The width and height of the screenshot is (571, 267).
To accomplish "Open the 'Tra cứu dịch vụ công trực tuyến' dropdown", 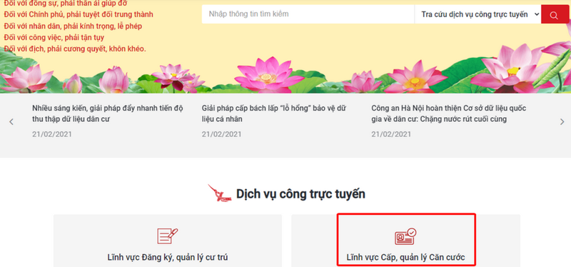I will [x=477, y=14].
